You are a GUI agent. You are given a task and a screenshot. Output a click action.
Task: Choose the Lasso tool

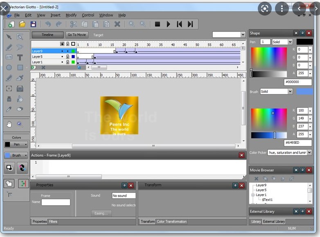tap(20, 47)
